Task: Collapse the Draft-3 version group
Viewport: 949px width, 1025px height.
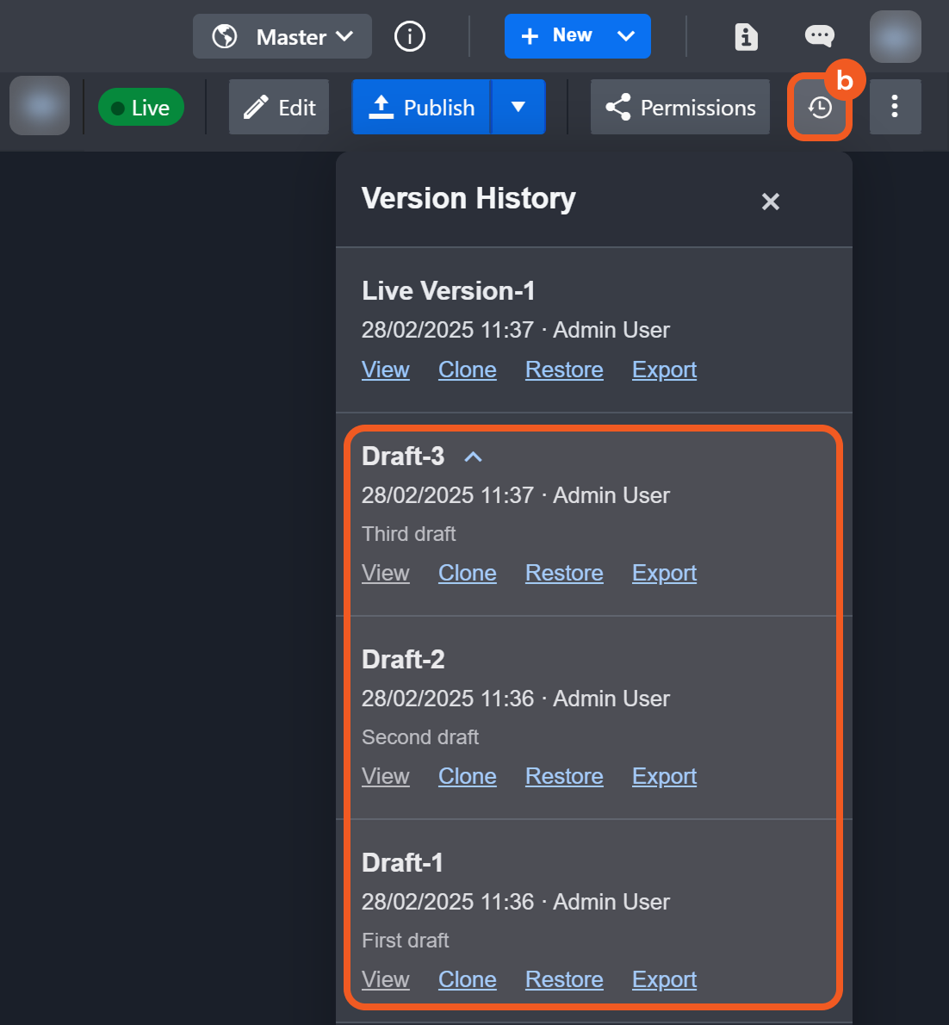Action: [473, 457]
